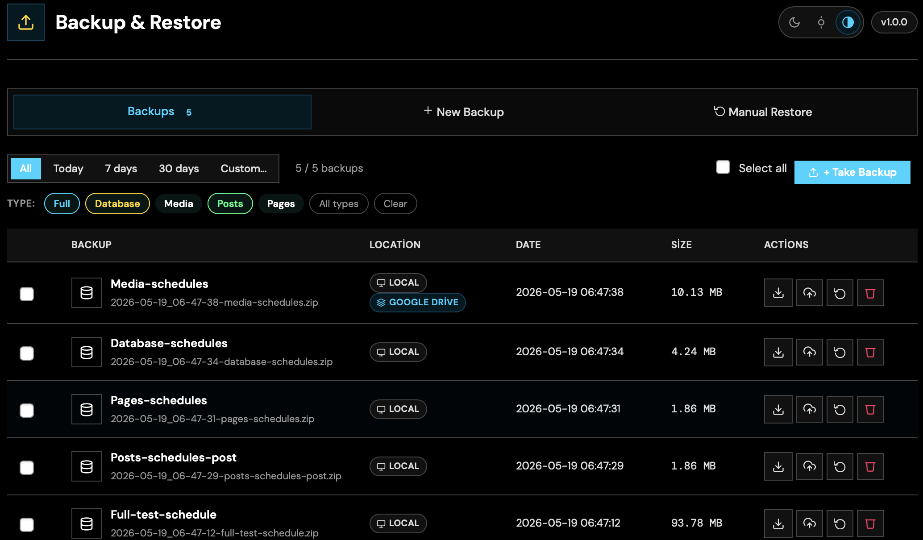Open the Backups tab

click(162, 112)
